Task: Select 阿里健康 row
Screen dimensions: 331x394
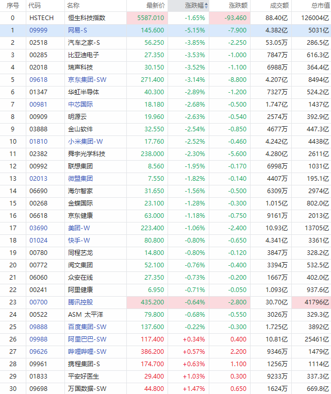Action: click(x=165, y=290)
